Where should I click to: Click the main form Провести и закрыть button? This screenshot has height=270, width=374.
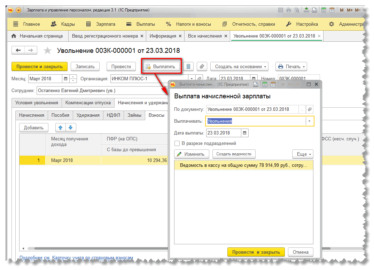39,66
